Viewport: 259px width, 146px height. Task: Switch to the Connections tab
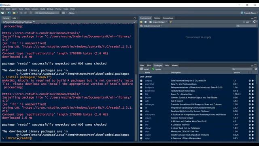168,18
